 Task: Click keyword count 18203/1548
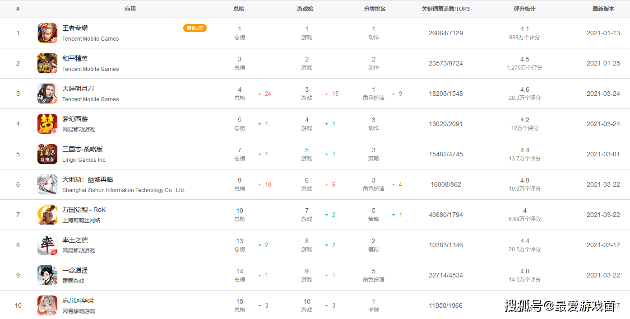coord(446,94)
